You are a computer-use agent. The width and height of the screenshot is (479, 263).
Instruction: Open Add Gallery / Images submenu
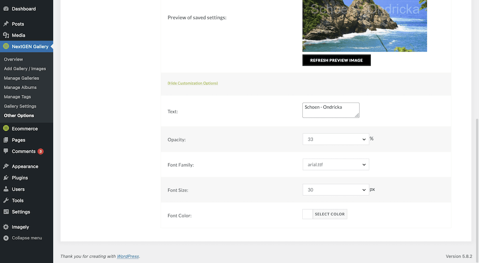(x=25, y=69)
